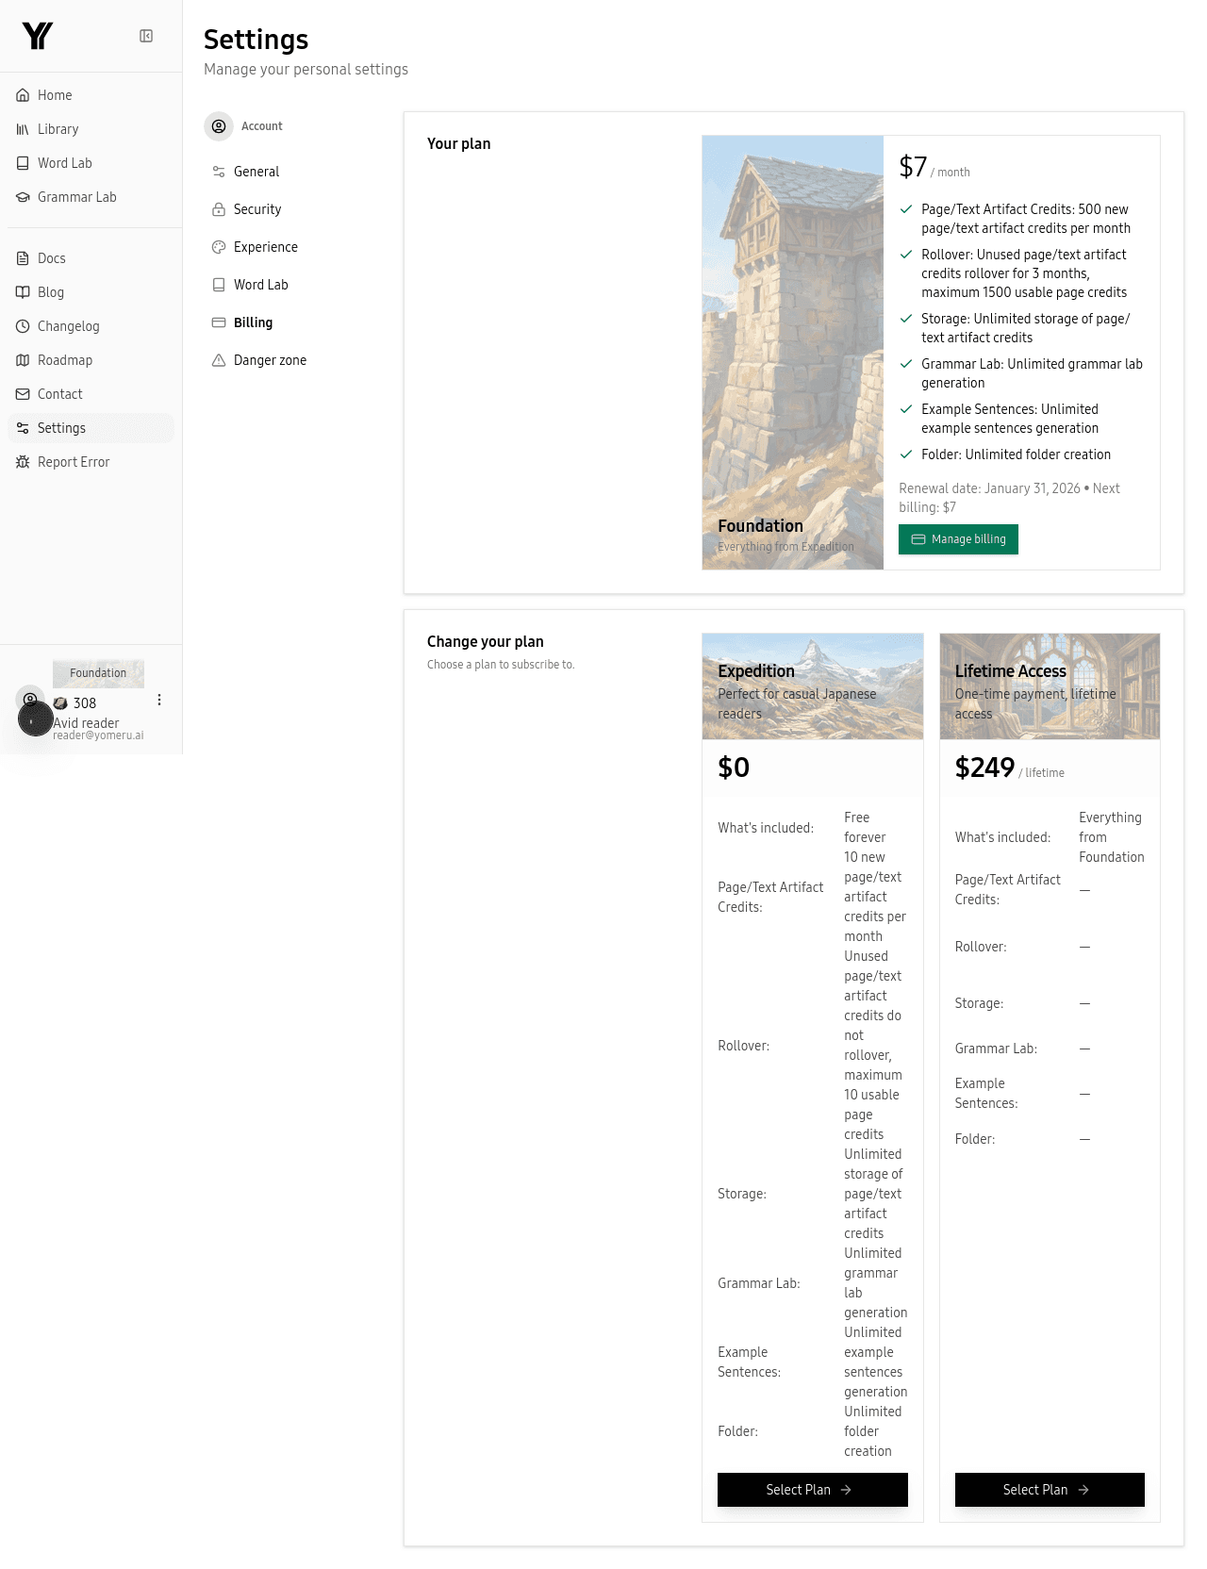The image size is (1207, 1569).
Task: Open the Library page
Action: 91,129
